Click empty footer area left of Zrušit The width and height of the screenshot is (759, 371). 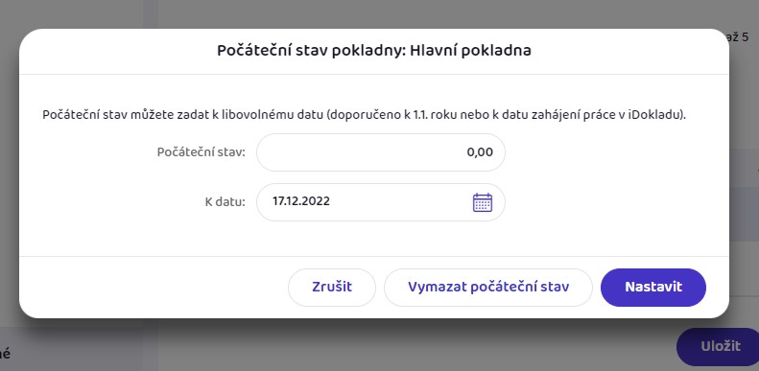[154, 288]
